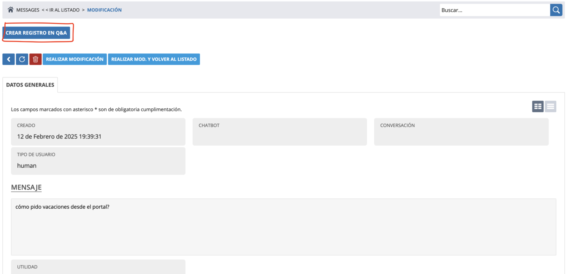This screenshot has width=571, height=274.
Task: Go back using the left arrow button
Action: 8,59
